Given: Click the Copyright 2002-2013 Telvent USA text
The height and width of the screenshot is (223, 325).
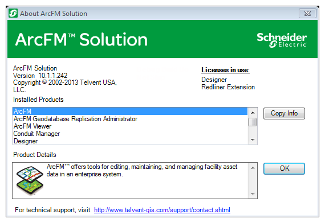Looking at the screenshot, I should tap(65, 86).
